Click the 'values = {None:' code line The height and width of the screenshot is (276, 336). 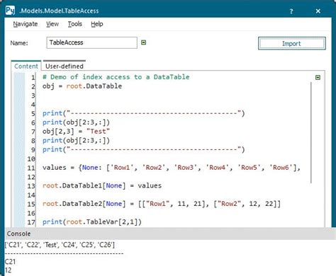172,168
